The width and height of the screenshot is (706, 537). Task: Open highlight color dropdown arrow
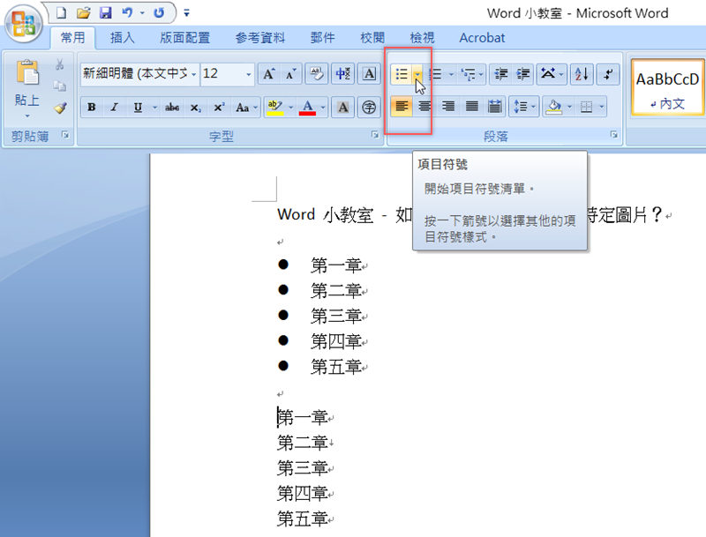(290, 107)
